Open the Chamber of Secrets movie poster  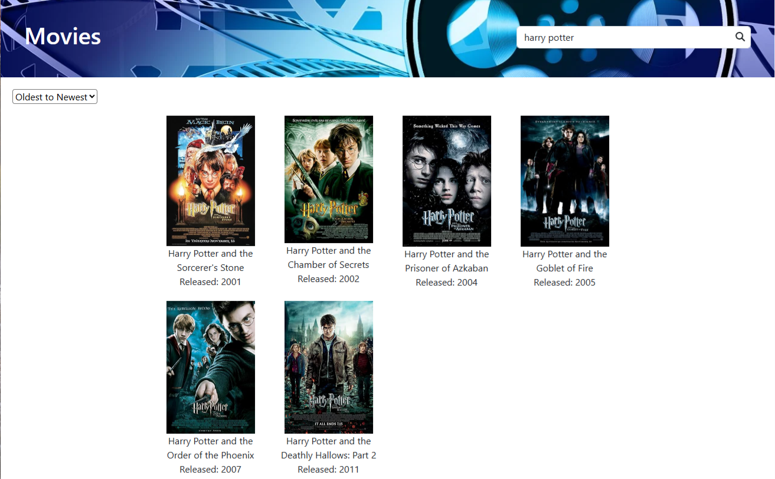[x=329, y=179]
